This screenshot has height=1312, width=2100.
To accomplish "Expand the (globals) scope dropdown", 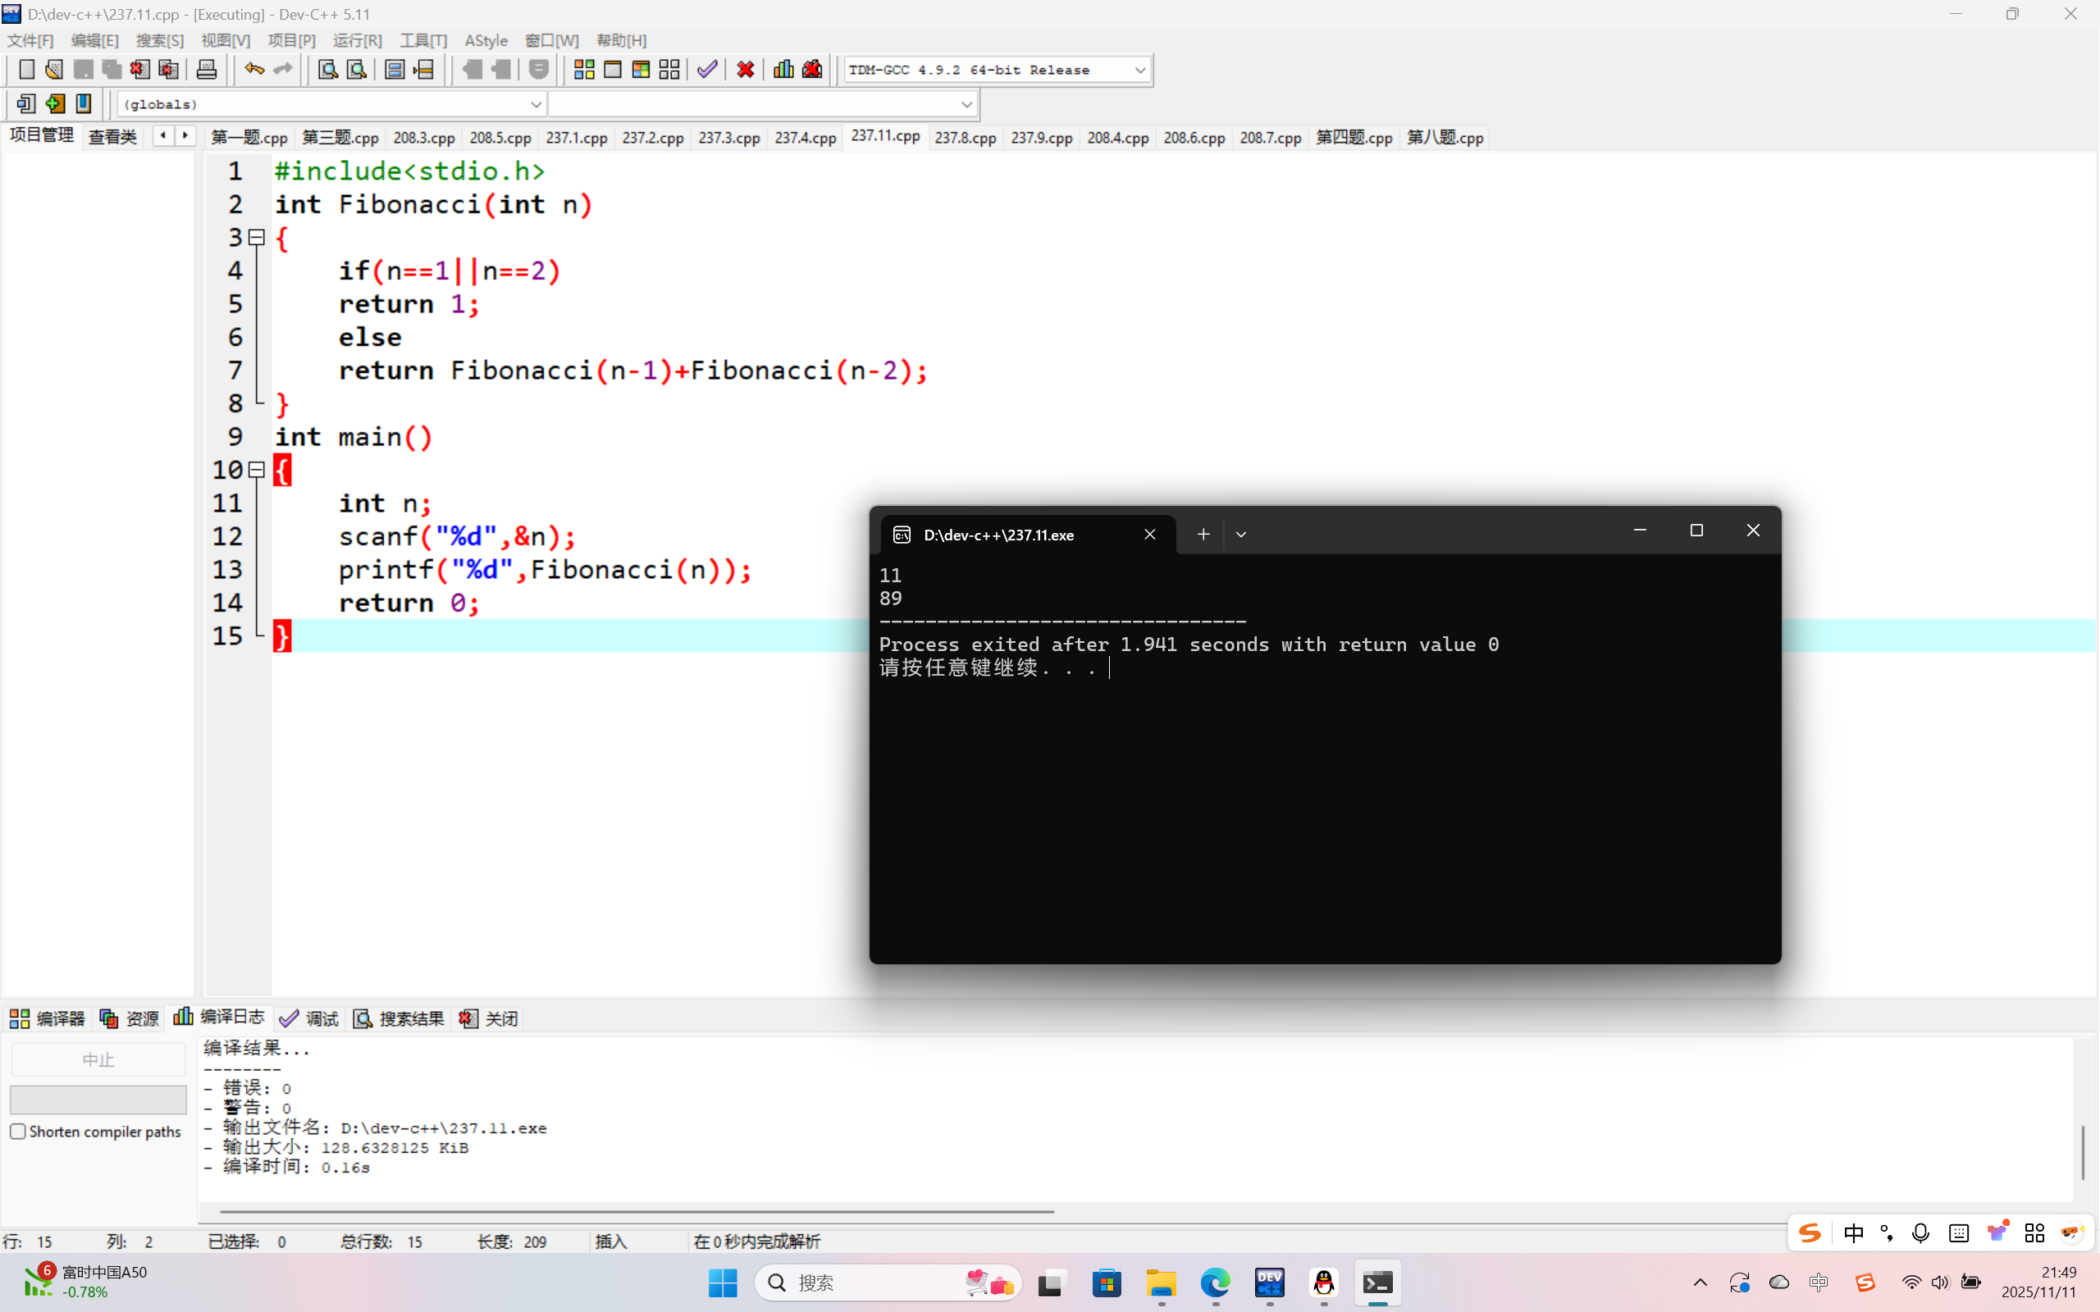I will pyautogui.click(x=536, y=104).
